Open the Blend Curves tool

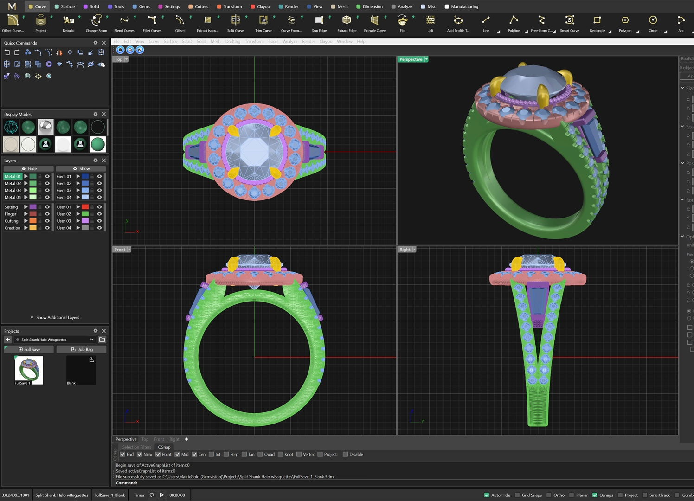(x=124, y=20)
